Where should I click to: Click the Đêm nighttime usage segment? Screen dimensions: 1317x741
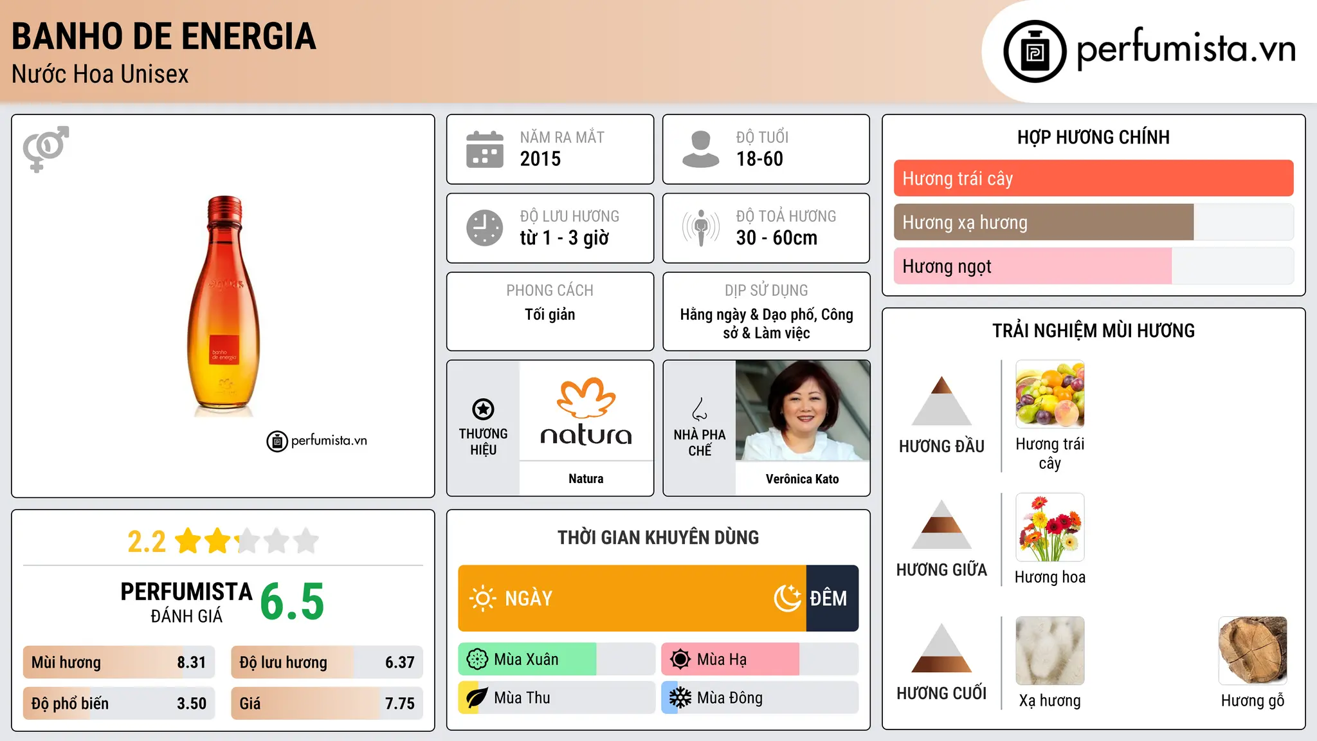click(832, 598)
